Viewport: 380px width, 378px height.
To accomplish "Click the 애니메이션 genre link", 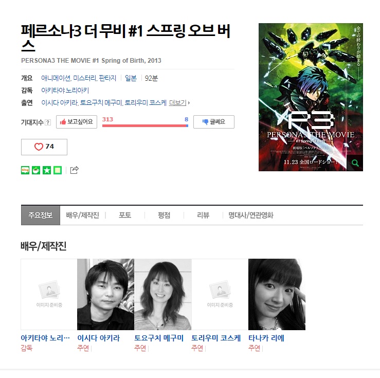I will pyautogui.click(x=56, y=78).
